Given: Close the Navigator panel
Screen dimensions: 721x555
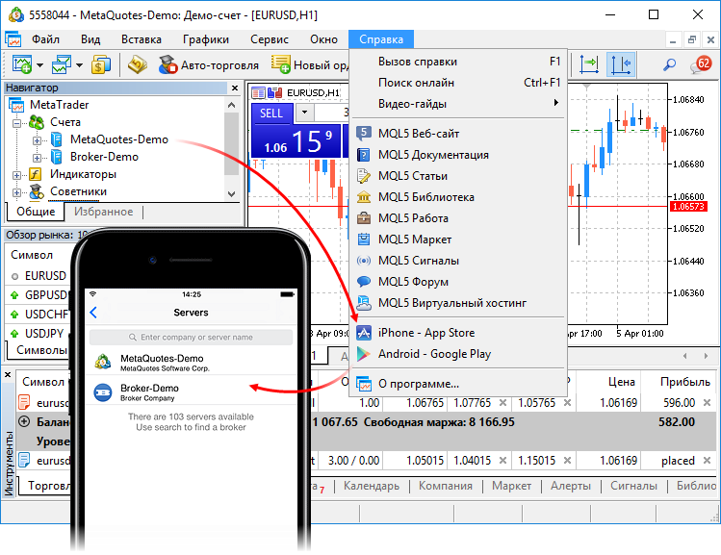Looking at the screenshot, I should [x=235, y=88].
